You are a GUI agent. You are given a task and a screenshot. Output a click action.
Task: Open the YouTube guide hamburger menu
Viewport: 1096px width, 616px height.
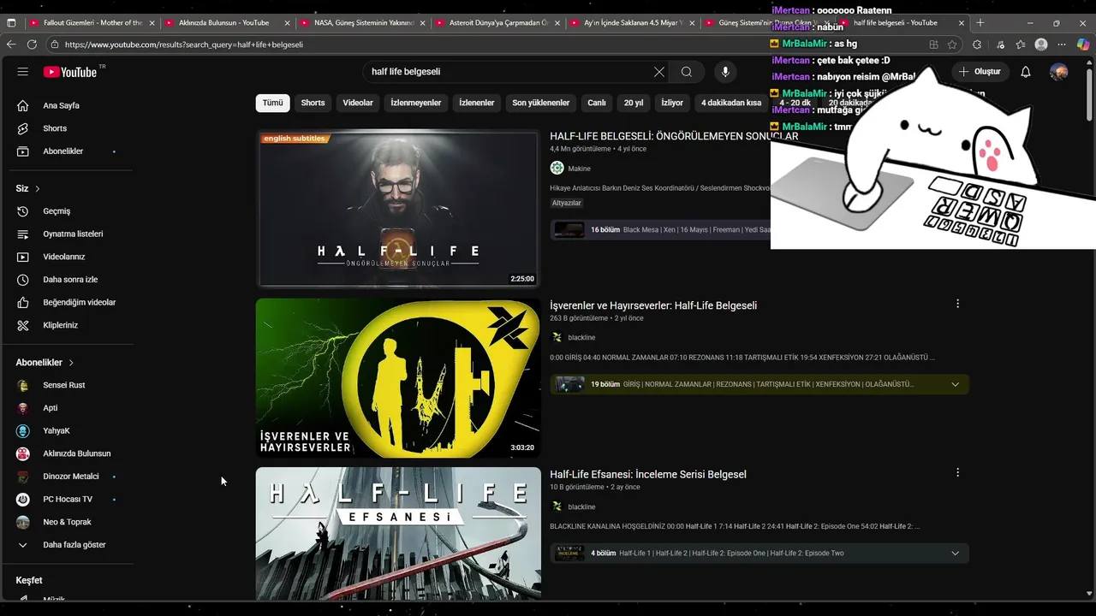[x=23, y=72]
